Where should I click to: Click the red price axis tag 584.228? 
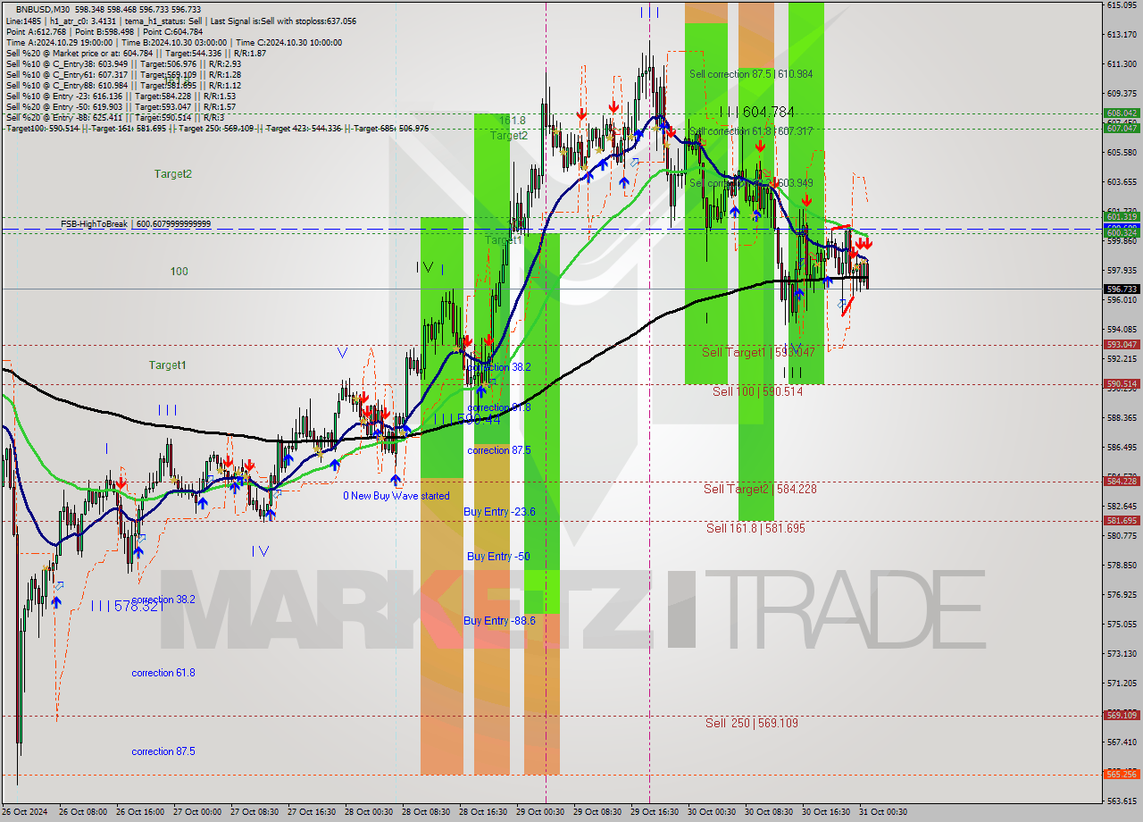coord(1122,481)
